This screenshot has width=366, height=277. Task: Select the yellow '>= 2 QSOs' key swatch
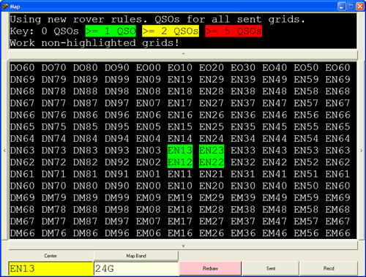171,31
